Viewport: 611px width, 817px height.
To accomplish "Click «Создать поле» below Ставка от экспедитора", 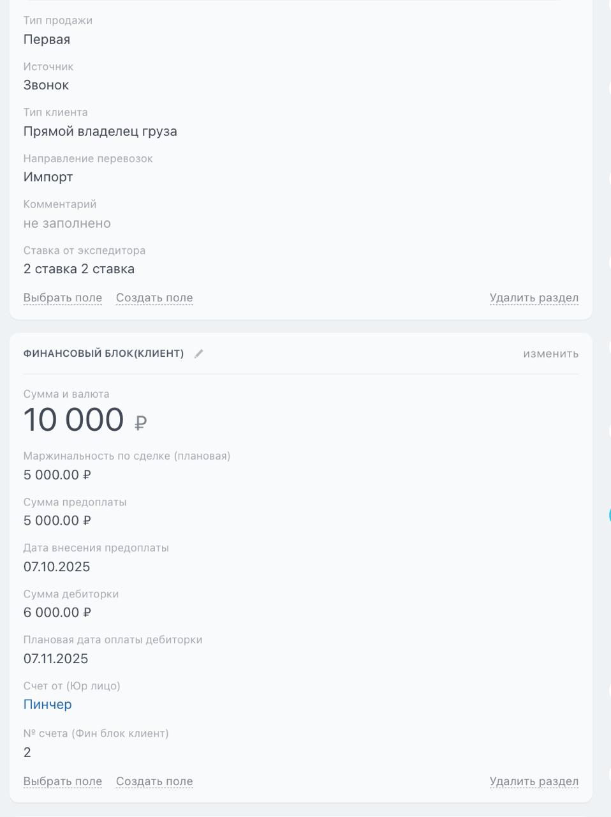I will coord(154,298).
